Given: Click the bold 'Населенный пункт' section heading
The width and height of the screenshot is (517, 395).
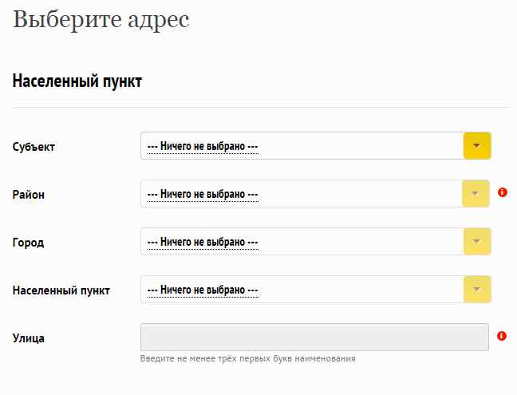Looking at the screenshot, I should click(77, 81).
